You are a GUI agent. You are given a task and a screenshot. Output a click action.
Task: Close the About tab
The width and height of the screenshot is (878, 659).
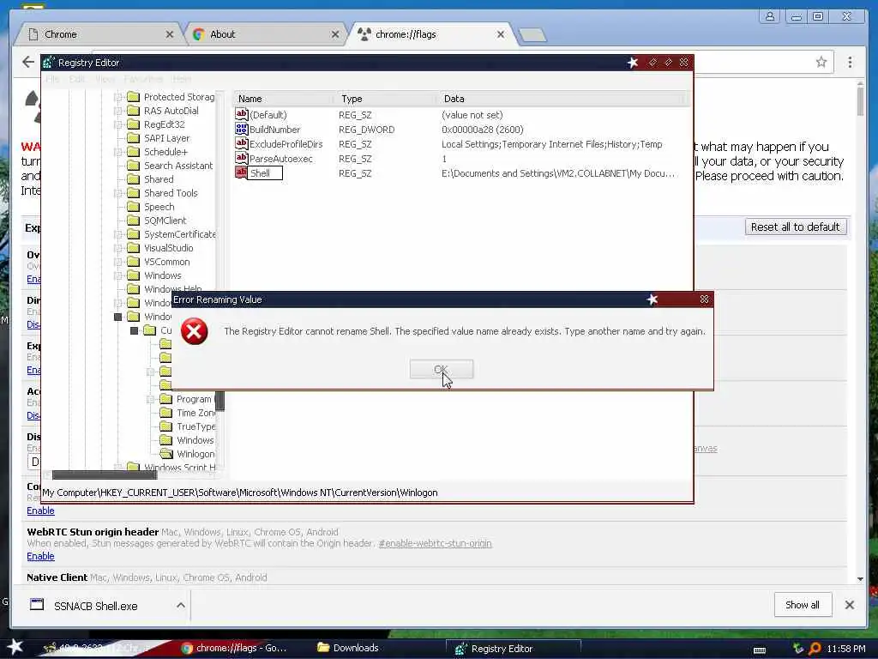(335, 34)
